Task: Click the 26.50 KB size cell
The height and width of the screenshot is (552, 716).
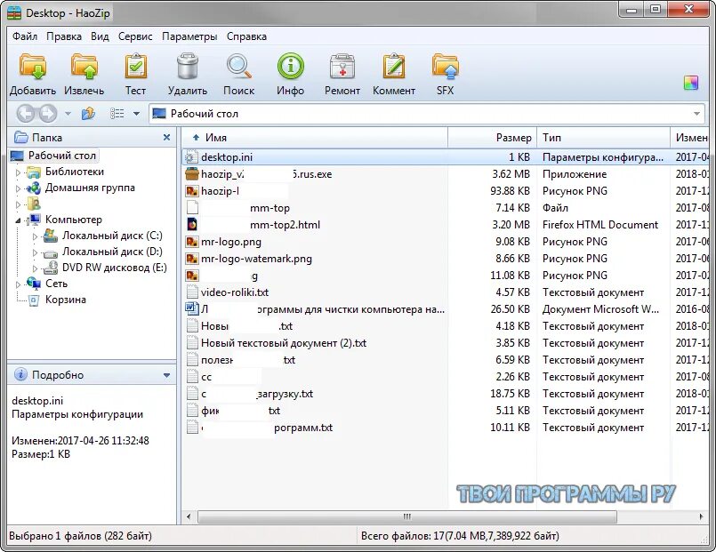Action: point(510,309)
